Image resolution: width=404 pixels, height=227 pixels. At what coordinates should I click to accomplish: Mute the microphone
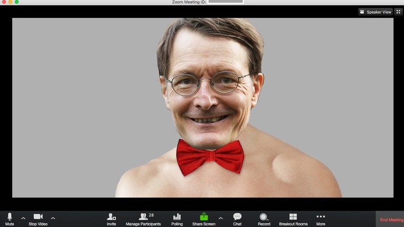click(x=9, y=219)
